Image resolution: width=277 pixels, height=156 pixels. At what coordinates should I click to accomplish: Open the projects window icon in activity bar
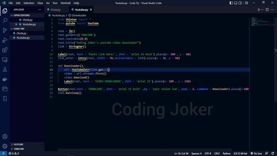(x=5, y=89)
